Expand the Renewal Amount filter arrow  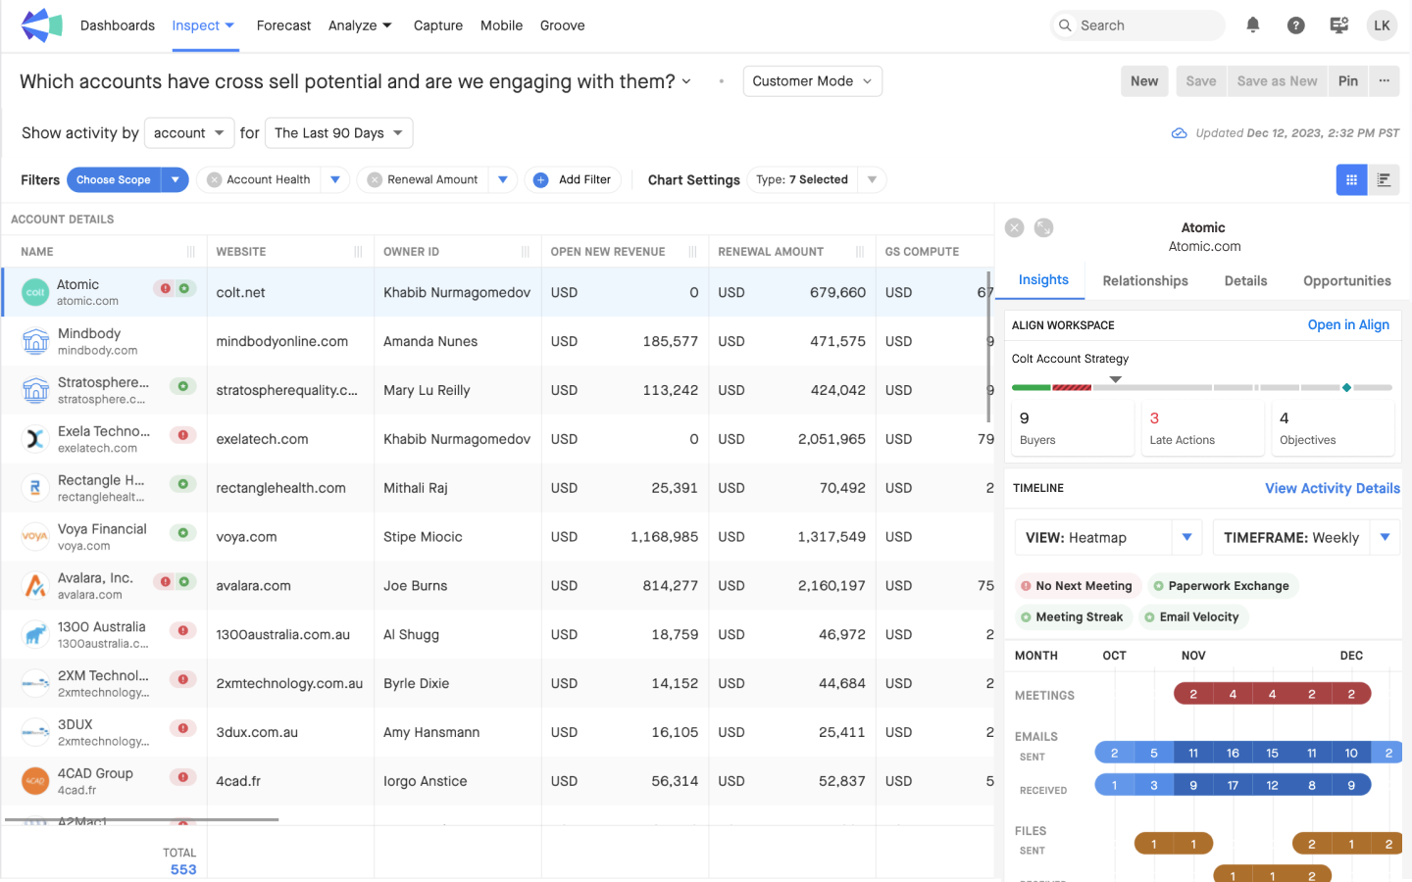[x=503, y=180]
